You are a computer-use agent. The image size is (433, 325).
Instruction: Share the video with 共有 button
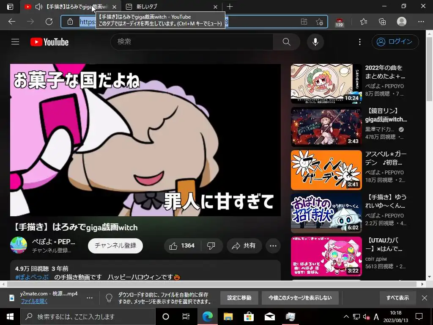point(244,246)
